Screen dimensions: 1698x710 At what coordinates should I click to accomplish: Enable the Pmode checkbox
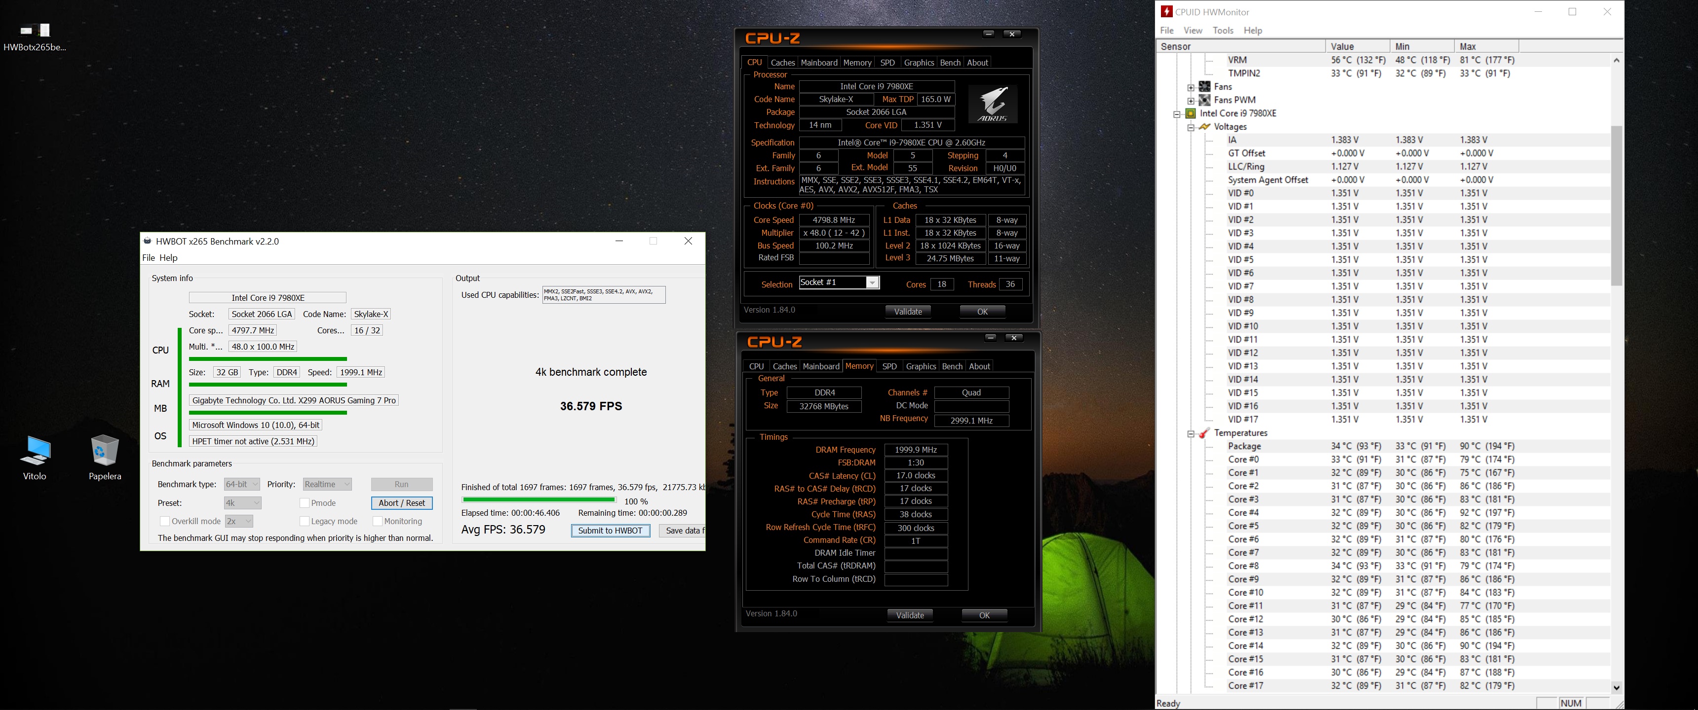point(304,502)
